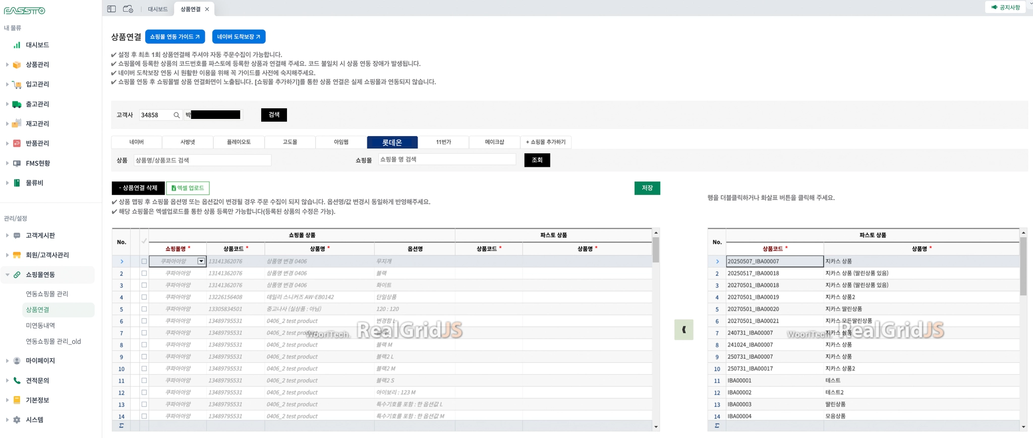
Task: Check the checkbox for row 3 (화이트)
Action: [144, 285]
